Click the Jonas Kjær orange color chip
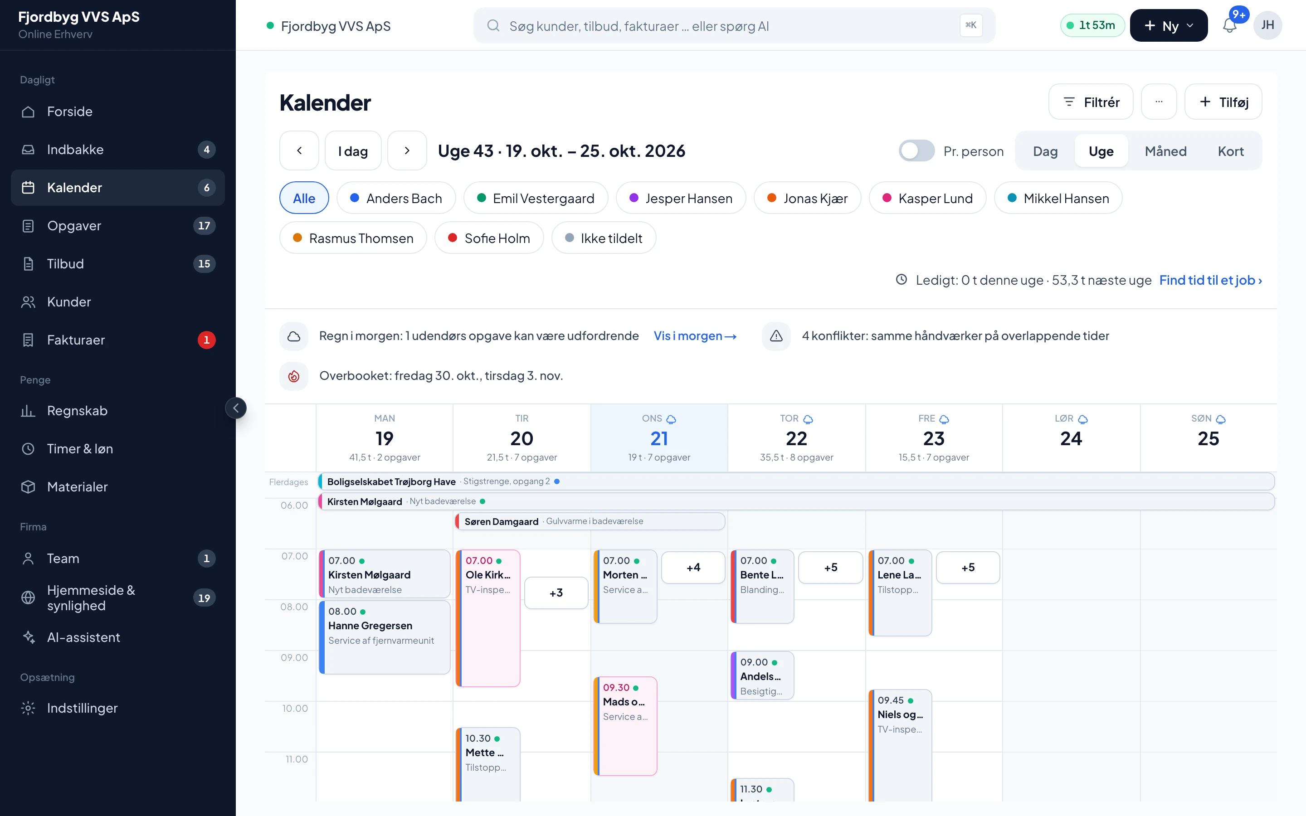Viewport: 1306px width, 816px height. tap(807, 198)
